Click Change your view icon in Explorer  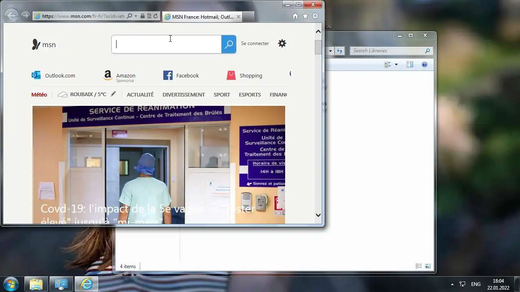[x=388, y=64]
